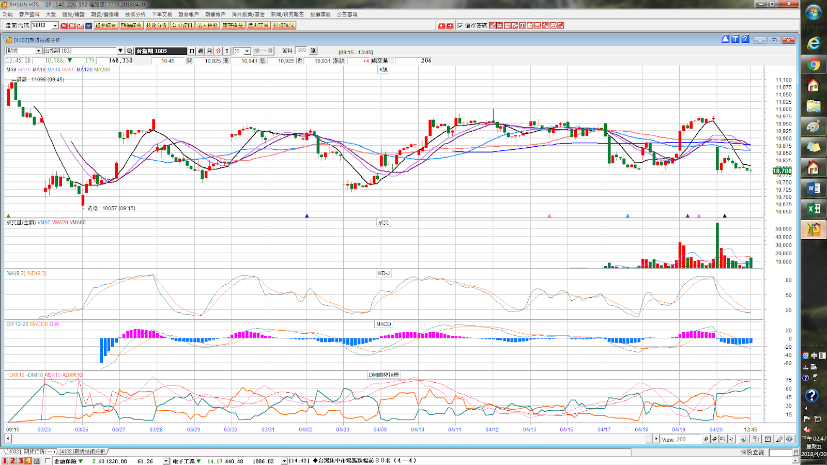Click the red number 1 page icon
The width and height of the screenshot is (827, 465).
[x=5, y=461]
